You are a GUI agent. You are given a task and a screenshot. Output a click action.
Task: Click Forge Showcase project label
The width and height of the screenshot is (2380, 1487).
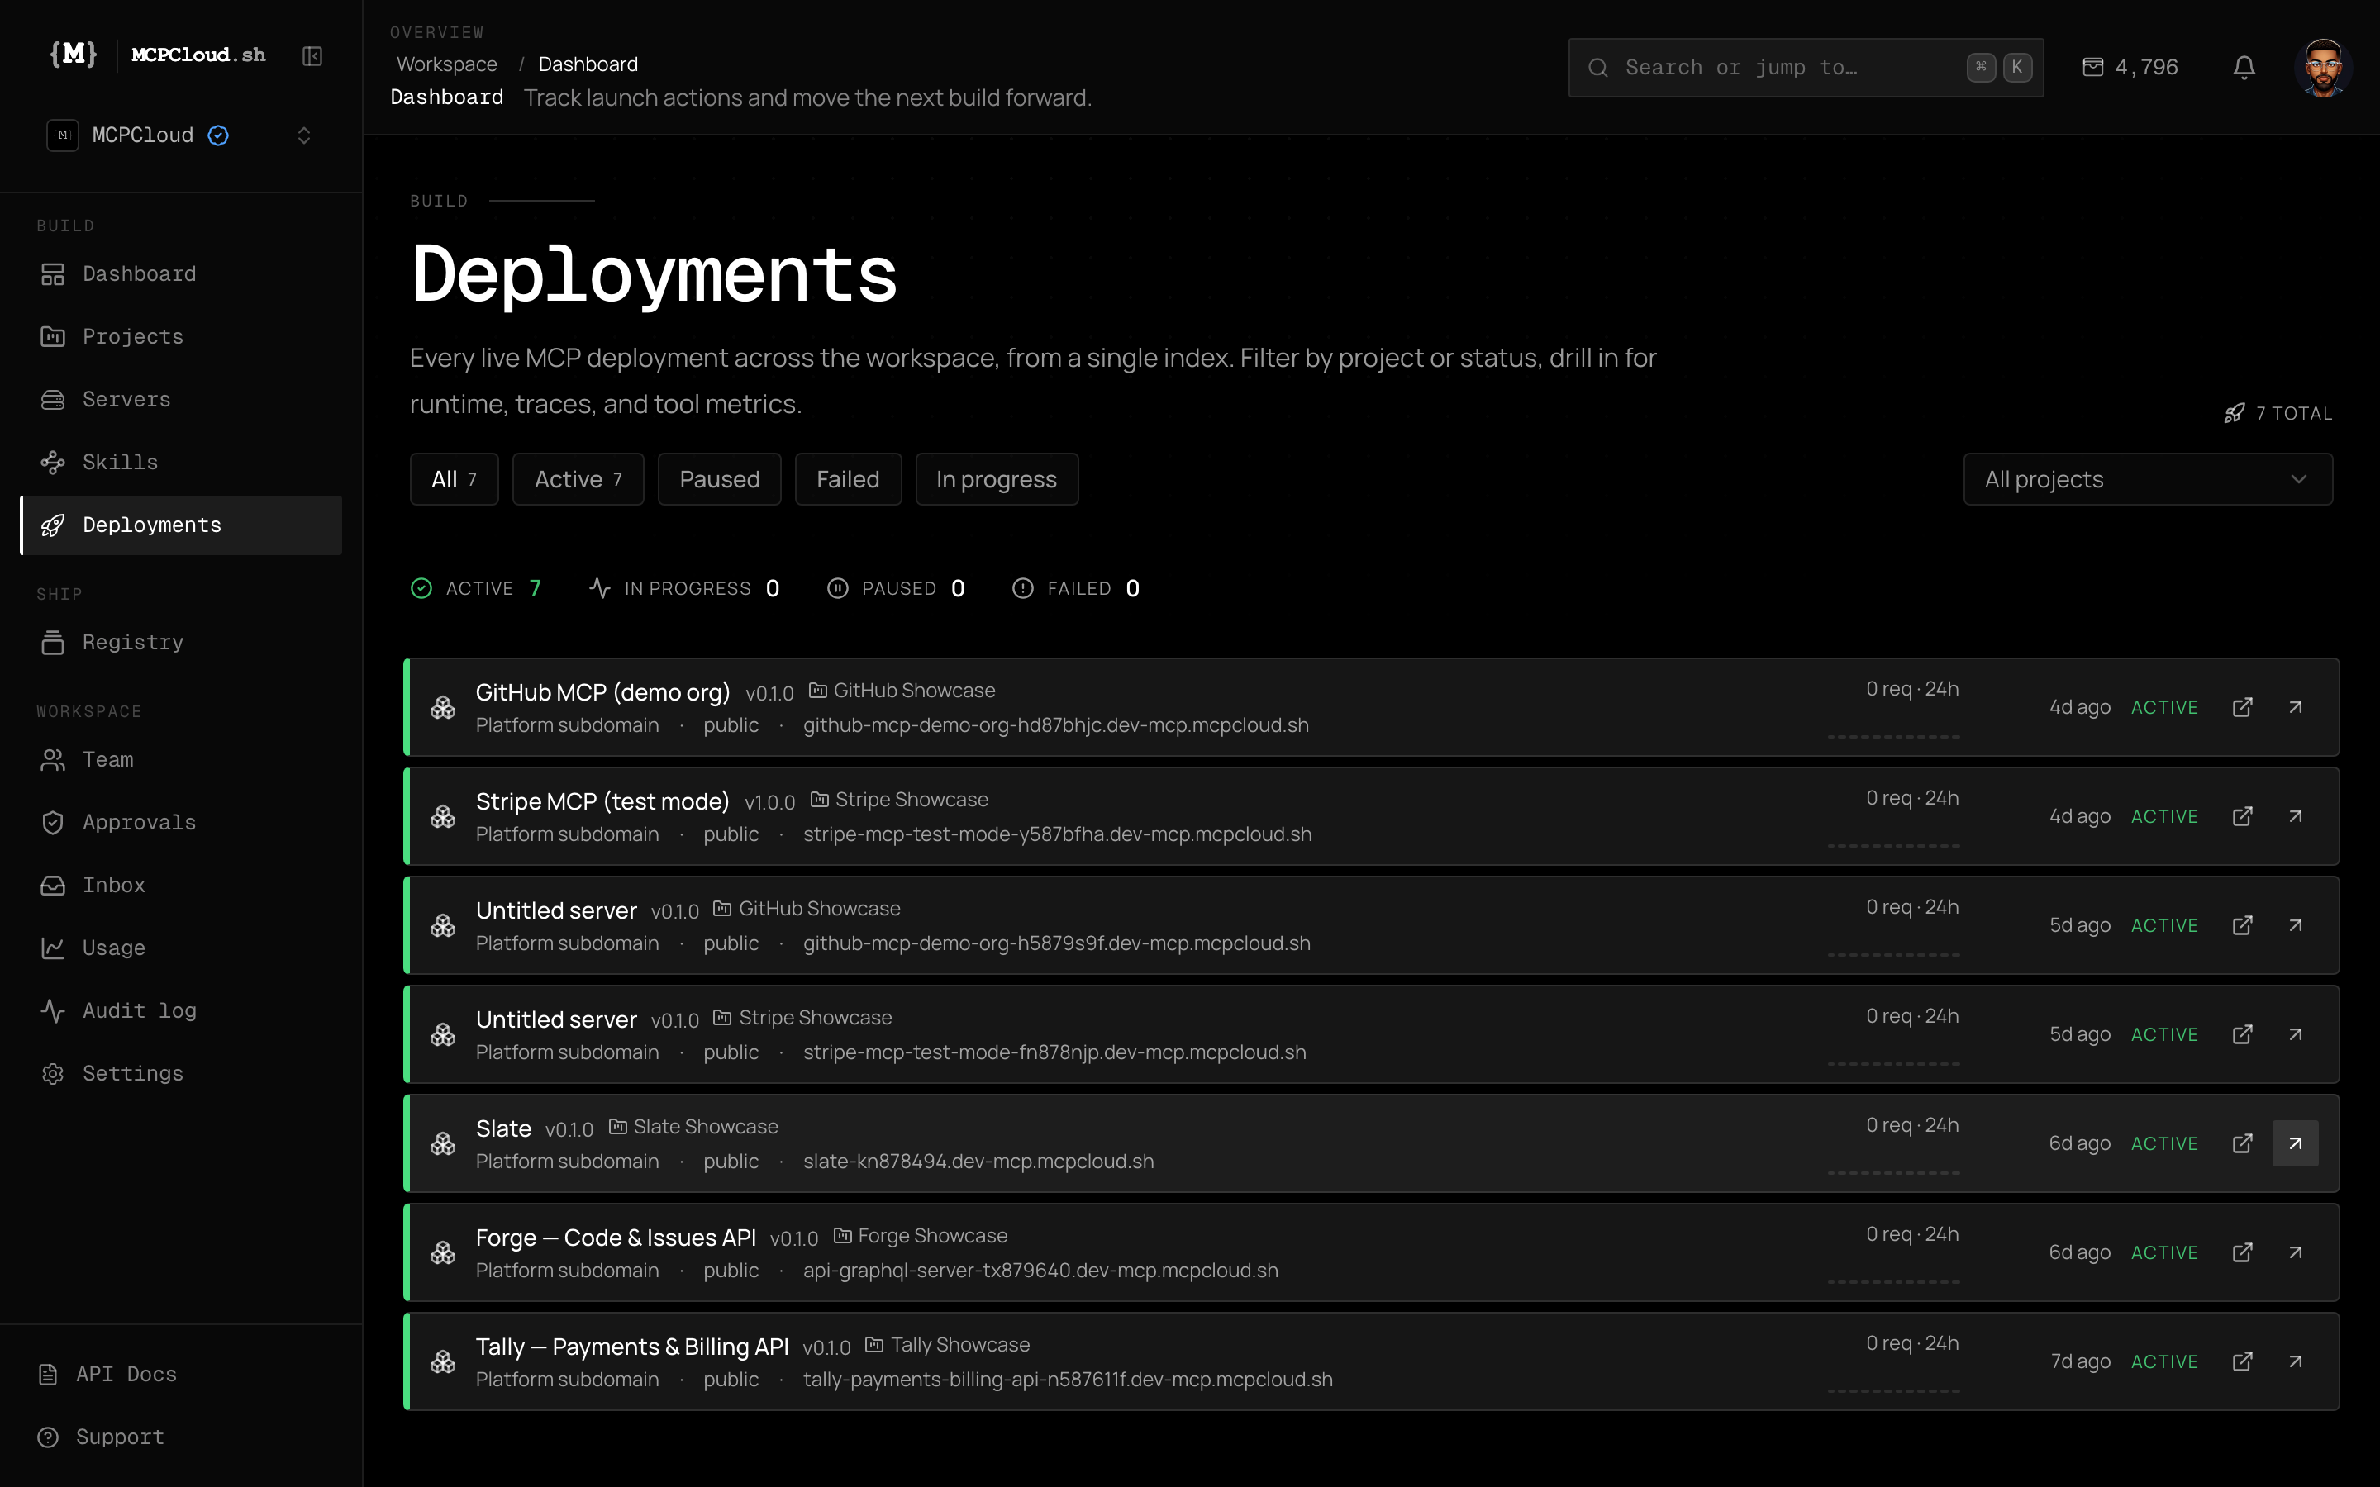coord(921,1236)
